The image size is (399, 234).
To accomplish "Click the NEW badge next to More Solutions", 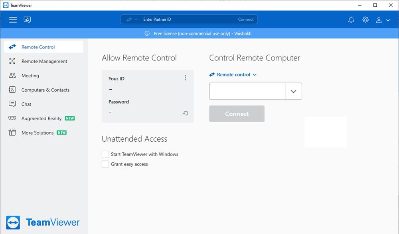I will click(x=61, y=133).
